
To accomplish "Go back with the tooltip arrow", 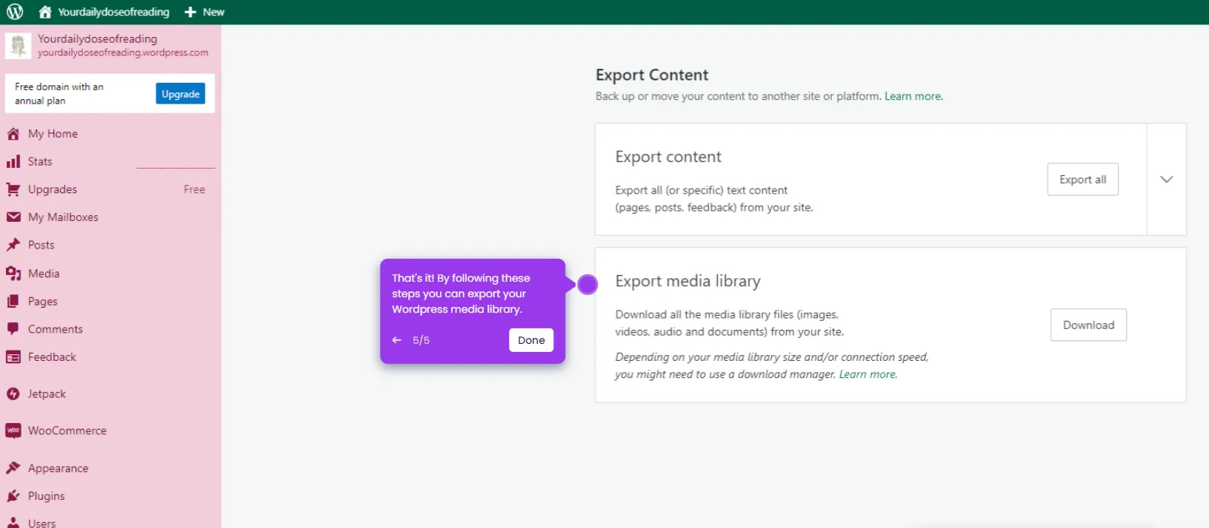I will coord(397,340).
